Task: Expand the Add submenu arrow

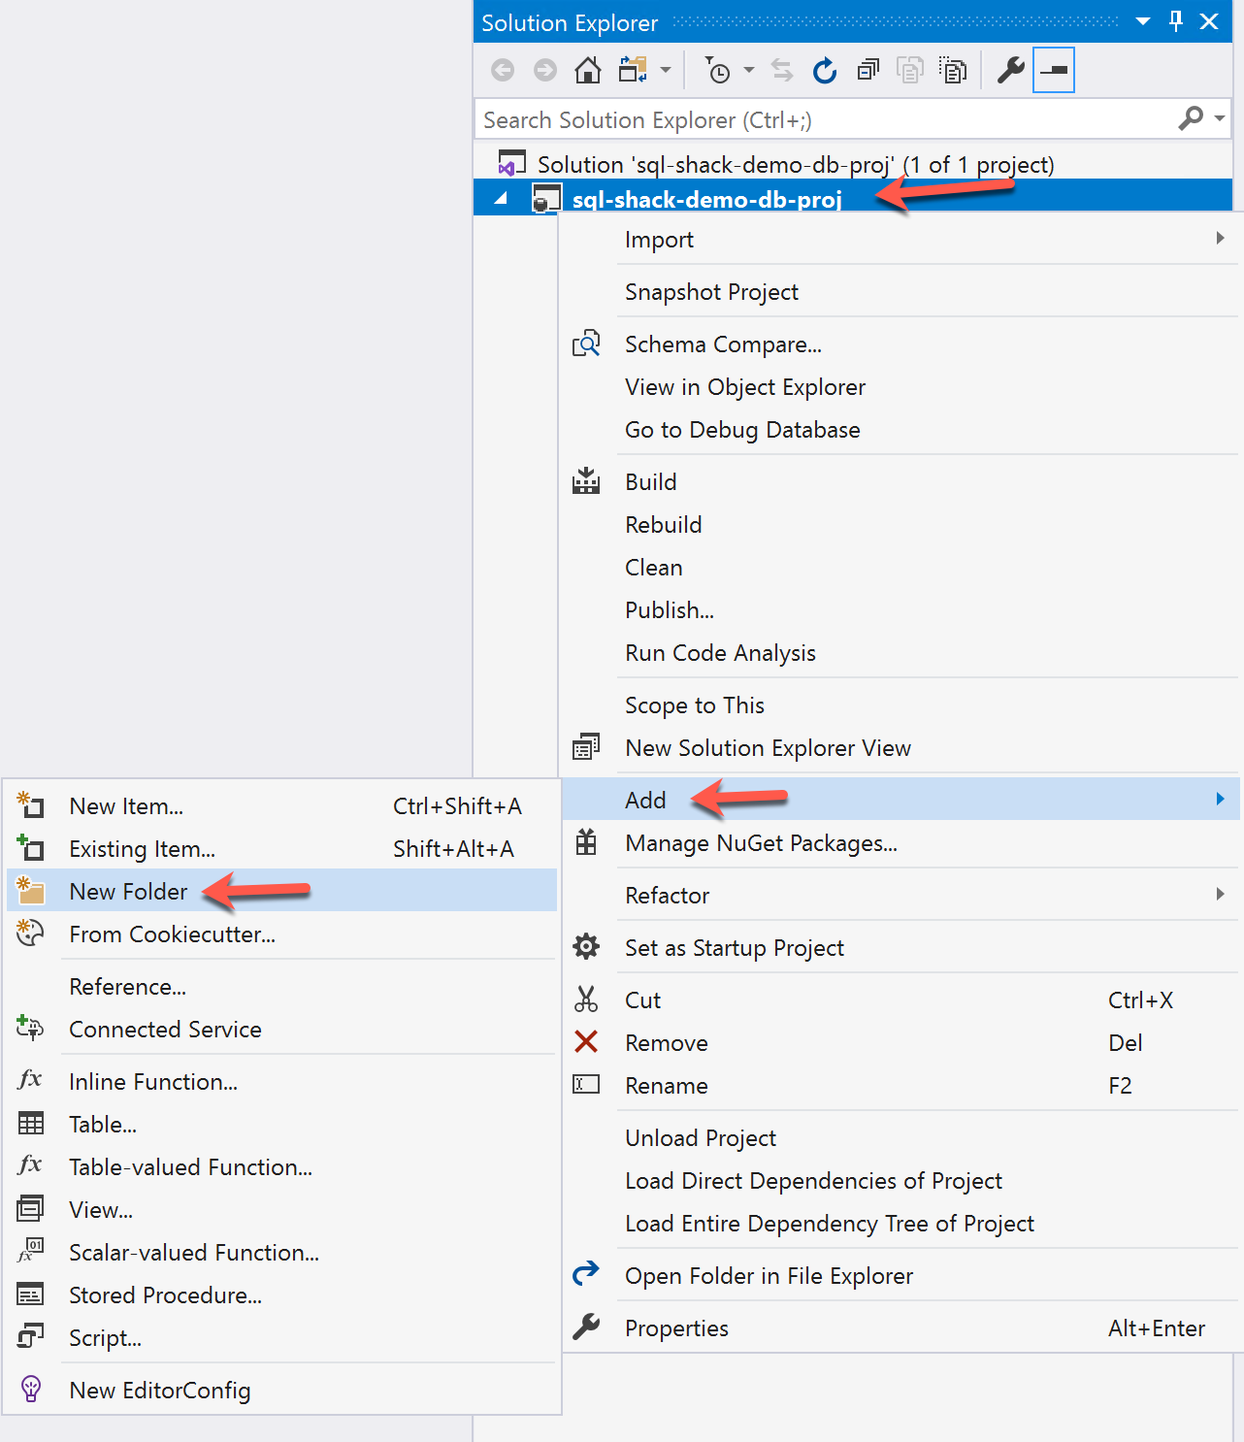Action: point(1220,799)
